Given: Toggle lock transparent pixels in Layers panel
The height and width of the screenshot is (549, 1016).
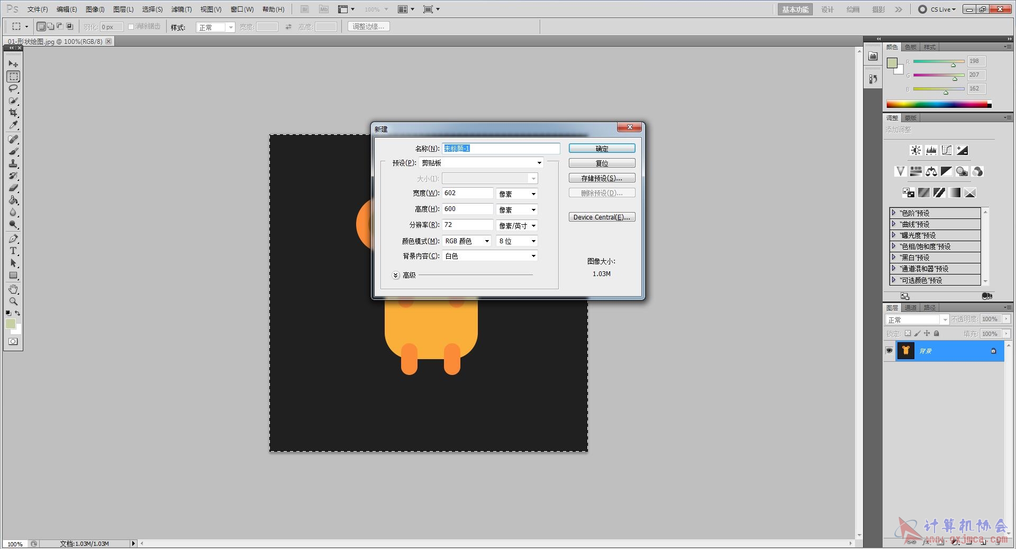Looking at the screenshot, I should [x=908, y=333].
